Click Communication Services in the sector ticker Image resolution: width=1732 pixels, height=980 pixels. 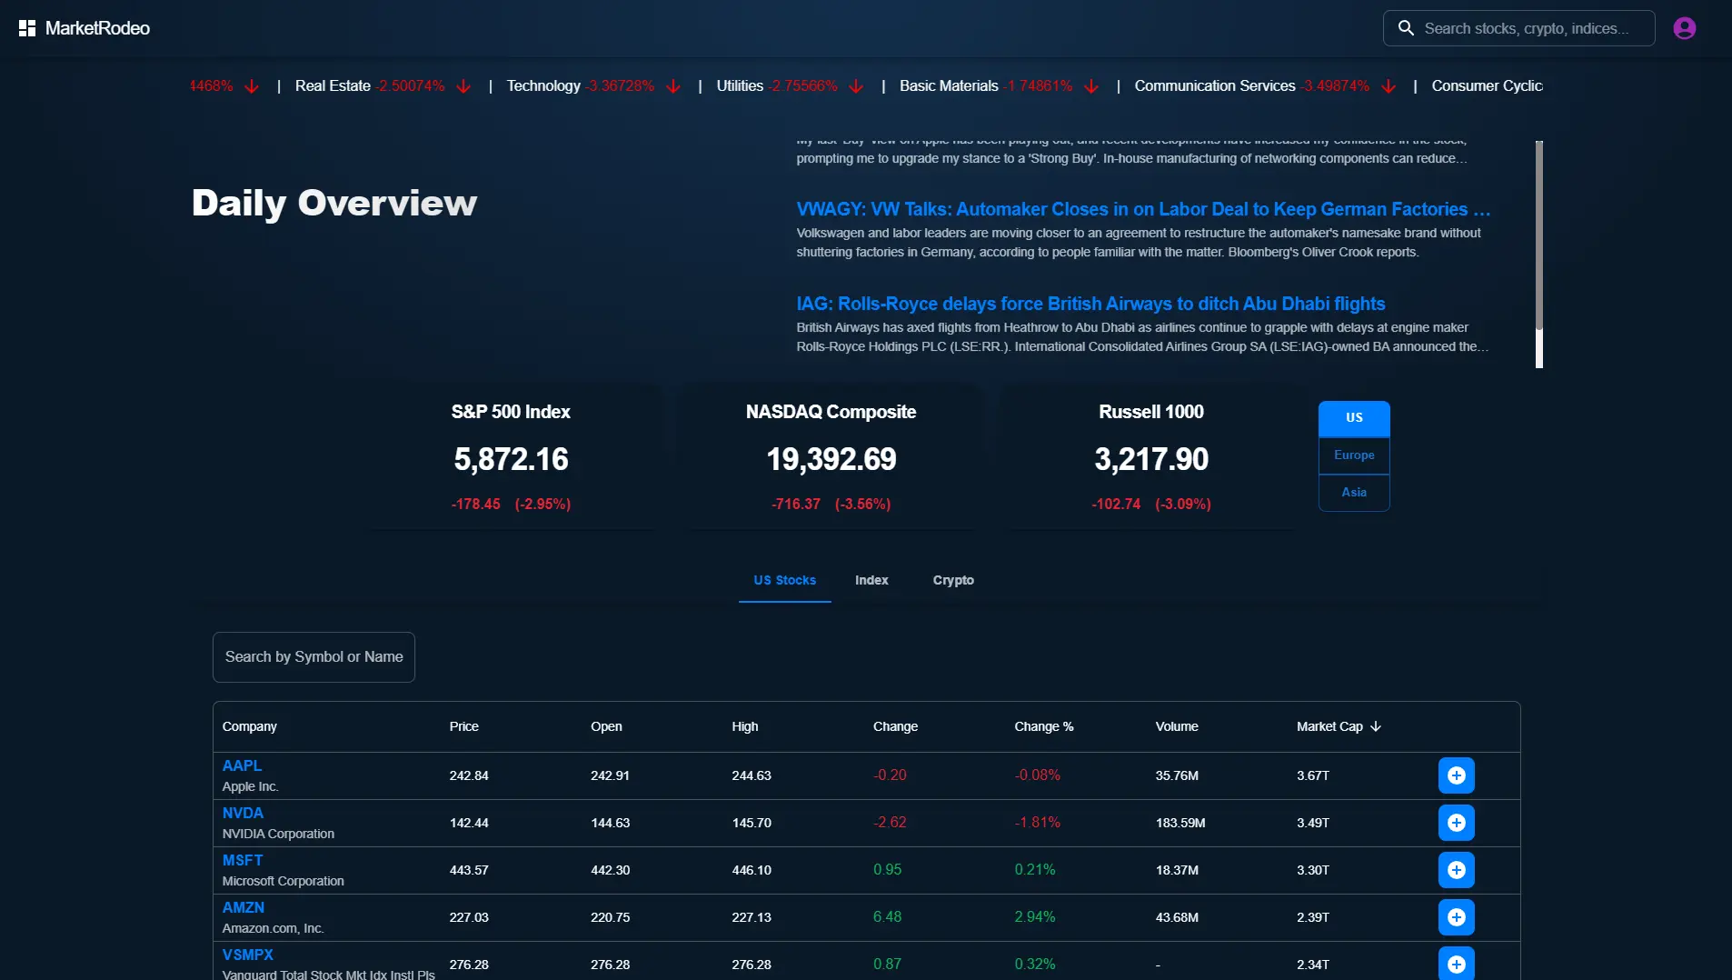(1215, 86)
